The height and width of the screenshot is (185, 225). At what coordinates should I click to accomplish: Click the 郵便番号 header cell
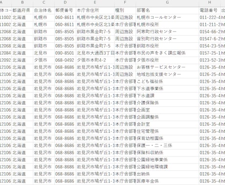[65, 10]
